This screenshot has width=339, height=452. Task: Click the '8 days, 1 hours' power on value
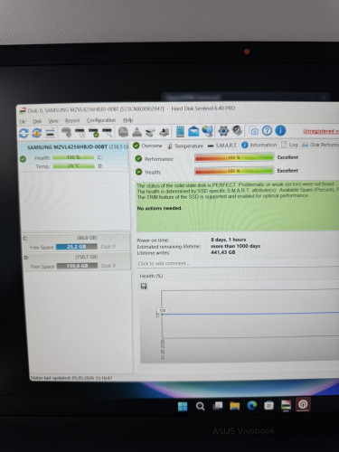pyautogui.click(x=229, y=240)
